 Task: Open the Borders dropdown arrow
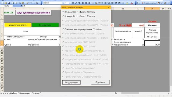(x=125, y=3)
